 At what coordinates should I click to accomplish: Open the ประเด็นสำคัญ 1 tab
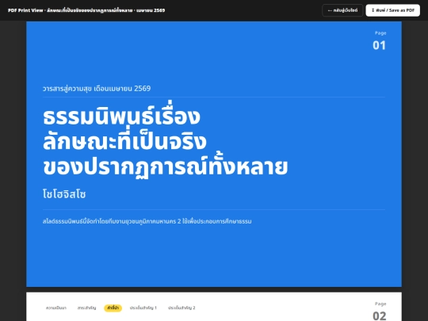(x=143, y=308)
